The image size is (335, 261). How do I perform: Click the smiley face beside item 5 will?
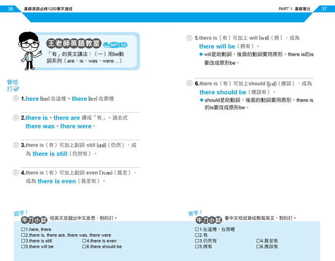(189, 38)
